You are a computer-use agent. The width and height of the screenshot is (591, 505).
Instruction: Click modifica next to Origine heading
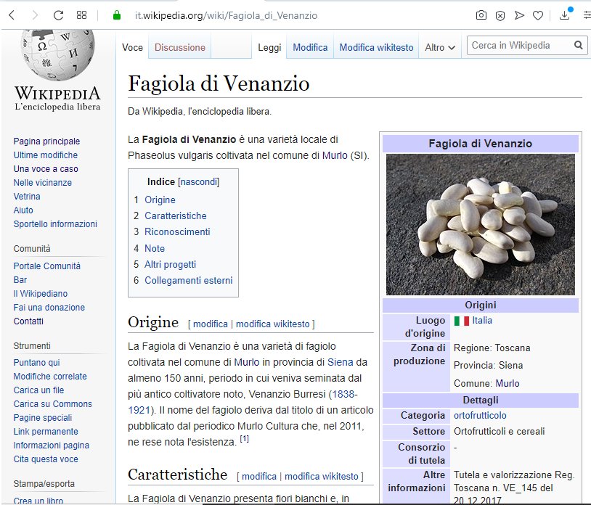[211, 324]
